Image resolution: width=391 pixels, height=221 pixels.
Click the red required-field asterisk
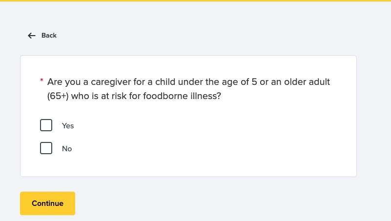pyautogui.click(x=41, y=80)
